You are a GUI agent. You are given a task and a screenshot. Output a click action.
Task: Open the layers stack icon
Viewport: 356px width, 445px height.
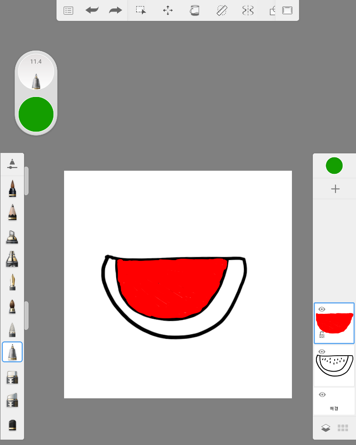click(x=326, y=428)
